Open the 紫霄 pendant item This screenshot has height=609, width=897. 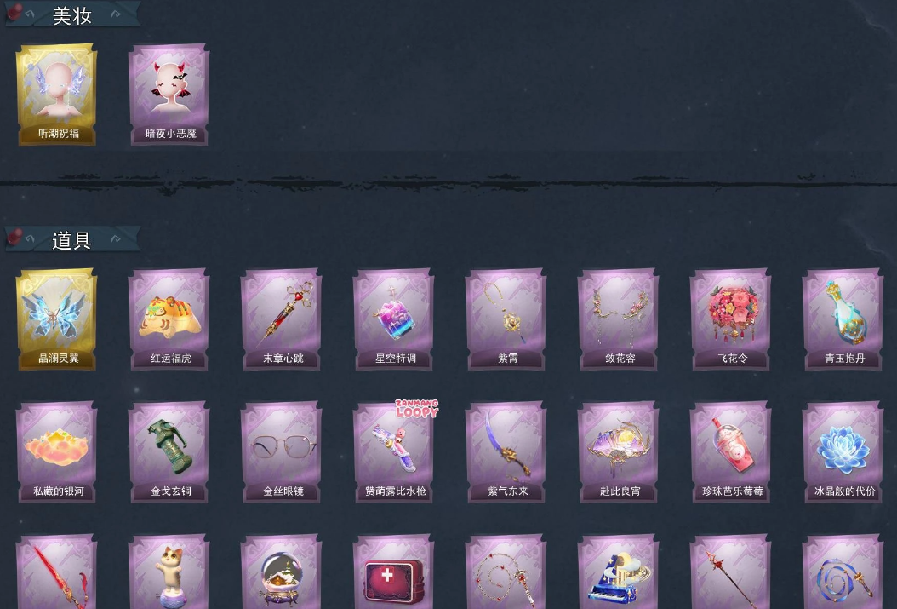click(x=506, y=319)
